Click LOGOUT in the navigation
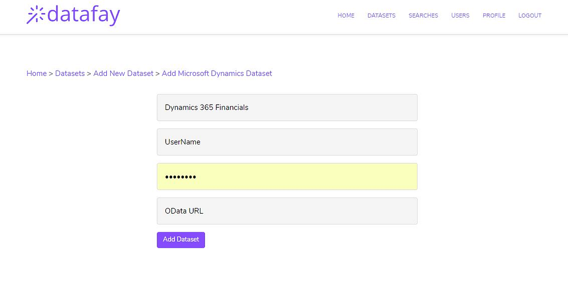The image size is (568, 302). [x=529, y=15]
